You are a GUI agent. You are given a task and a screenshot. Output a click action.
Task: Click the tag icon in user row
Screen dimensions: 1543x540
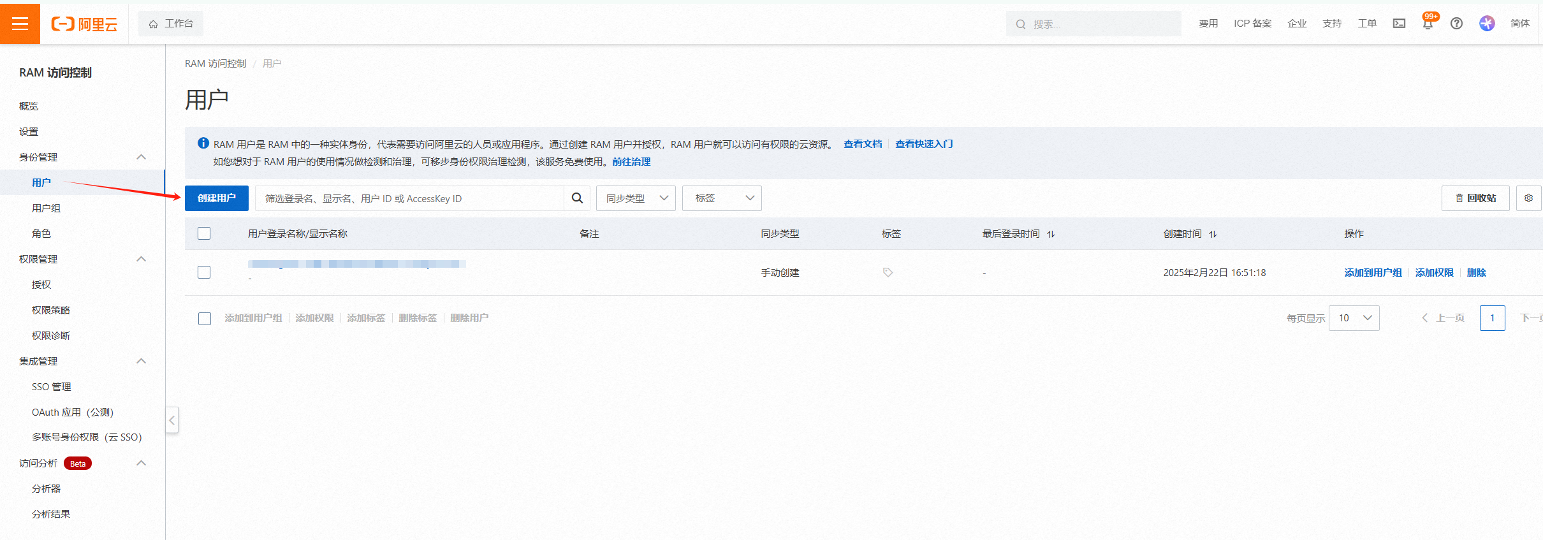point(888,272)
